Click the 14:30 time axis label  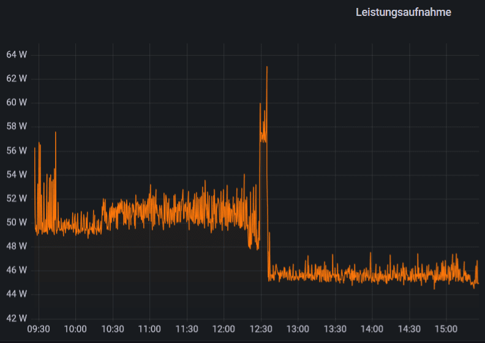pyautogui.click(x=410, y=329)
